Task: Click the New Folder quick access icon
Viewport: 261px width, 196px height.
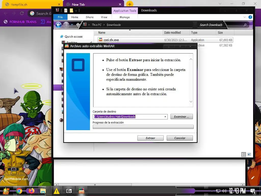Action: coord(71,10)
